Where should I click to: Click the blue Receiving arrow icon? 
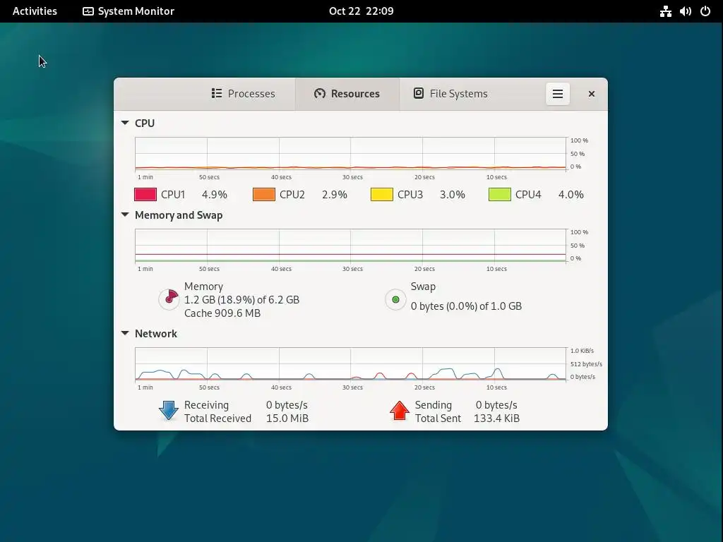[169, 411]
